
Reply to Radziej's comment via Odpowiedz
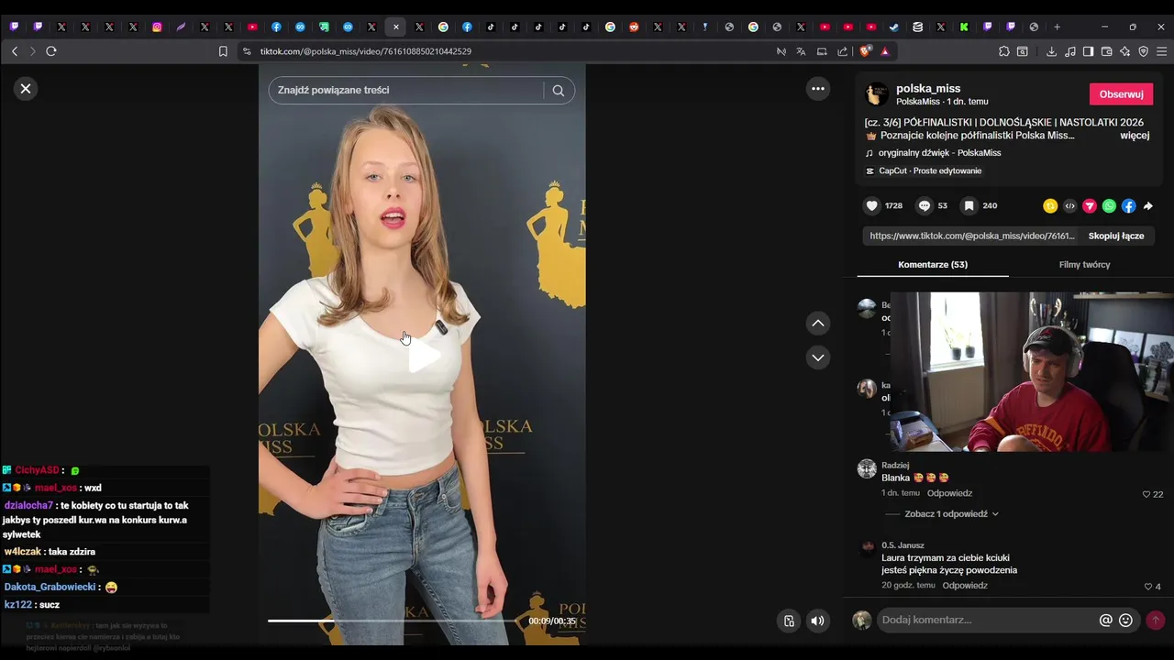pyautogui.click(x=949, y=493)
